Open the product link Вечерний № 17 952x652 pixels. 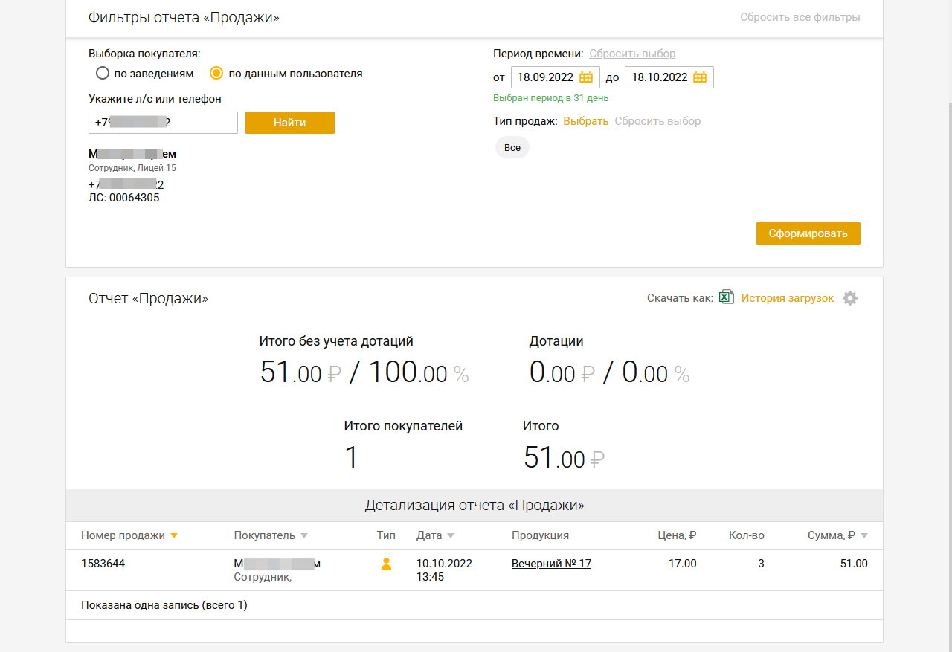pyautogui.click(x=551, y=564)
